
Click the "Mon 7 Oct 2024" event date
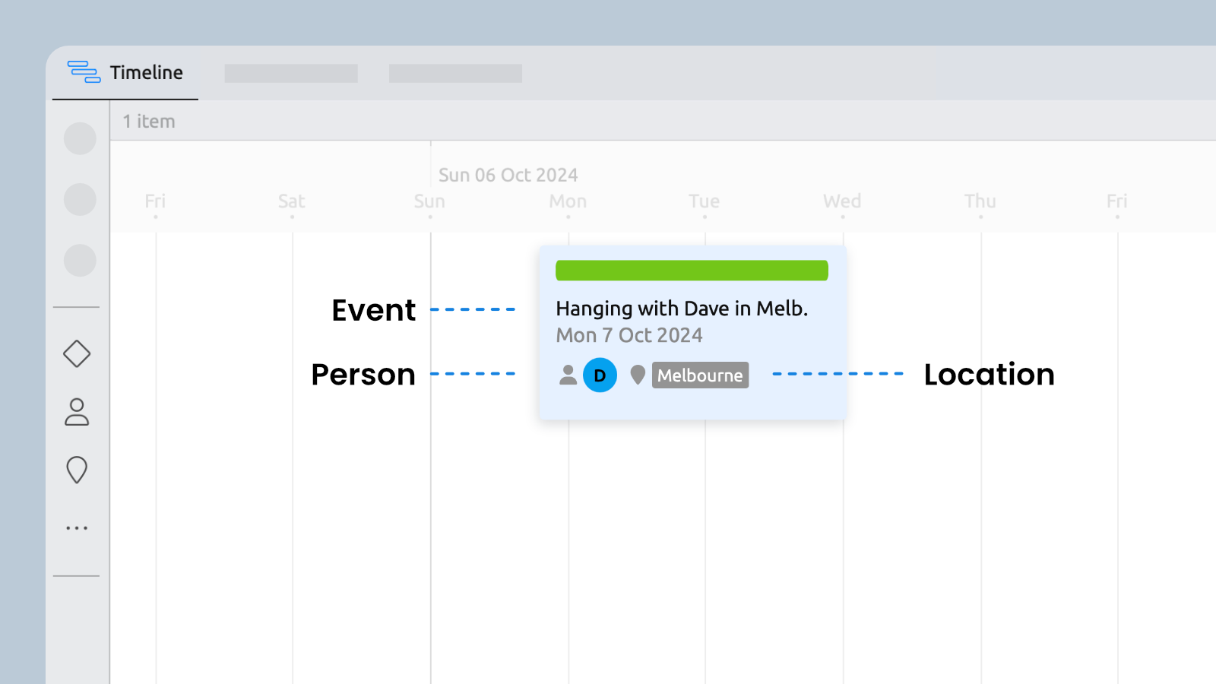[629, 335]
